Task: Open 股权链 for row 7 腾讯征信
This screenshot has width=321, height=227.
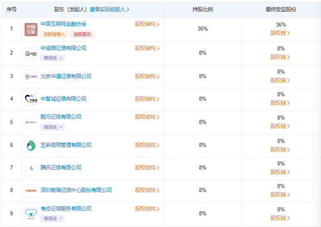Action: click(x=280, y=172)
